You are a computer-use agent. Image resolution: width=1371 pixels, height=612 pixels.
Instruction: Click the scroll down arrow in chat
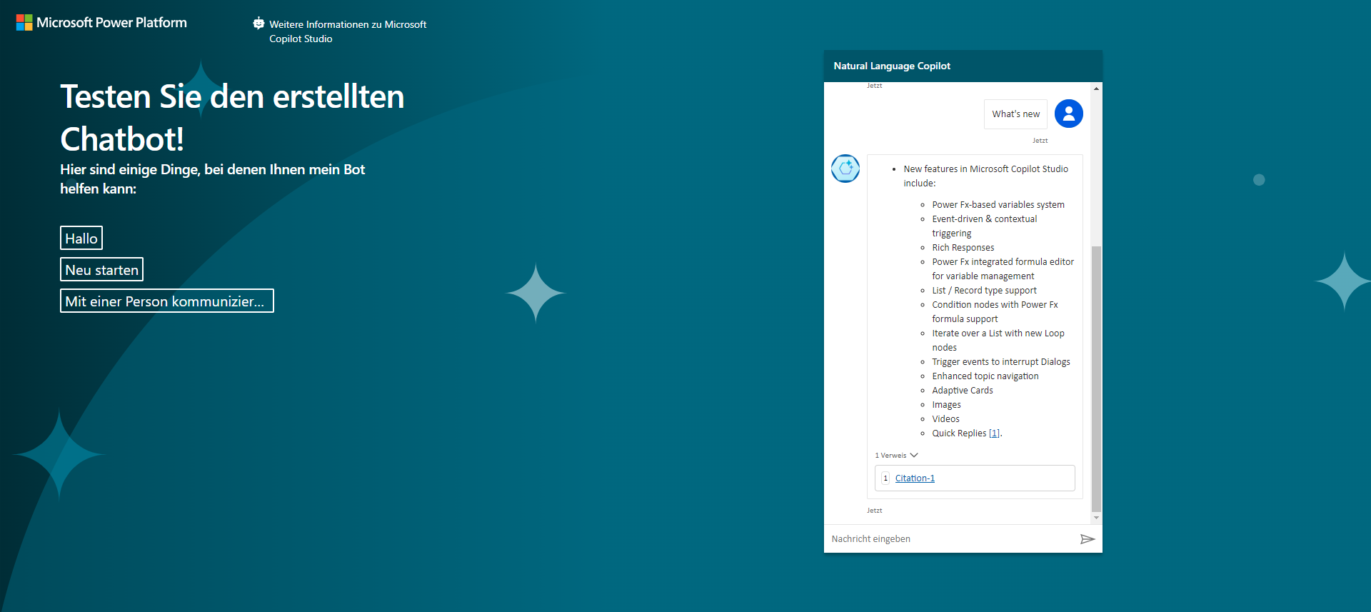click(1096, 518)
